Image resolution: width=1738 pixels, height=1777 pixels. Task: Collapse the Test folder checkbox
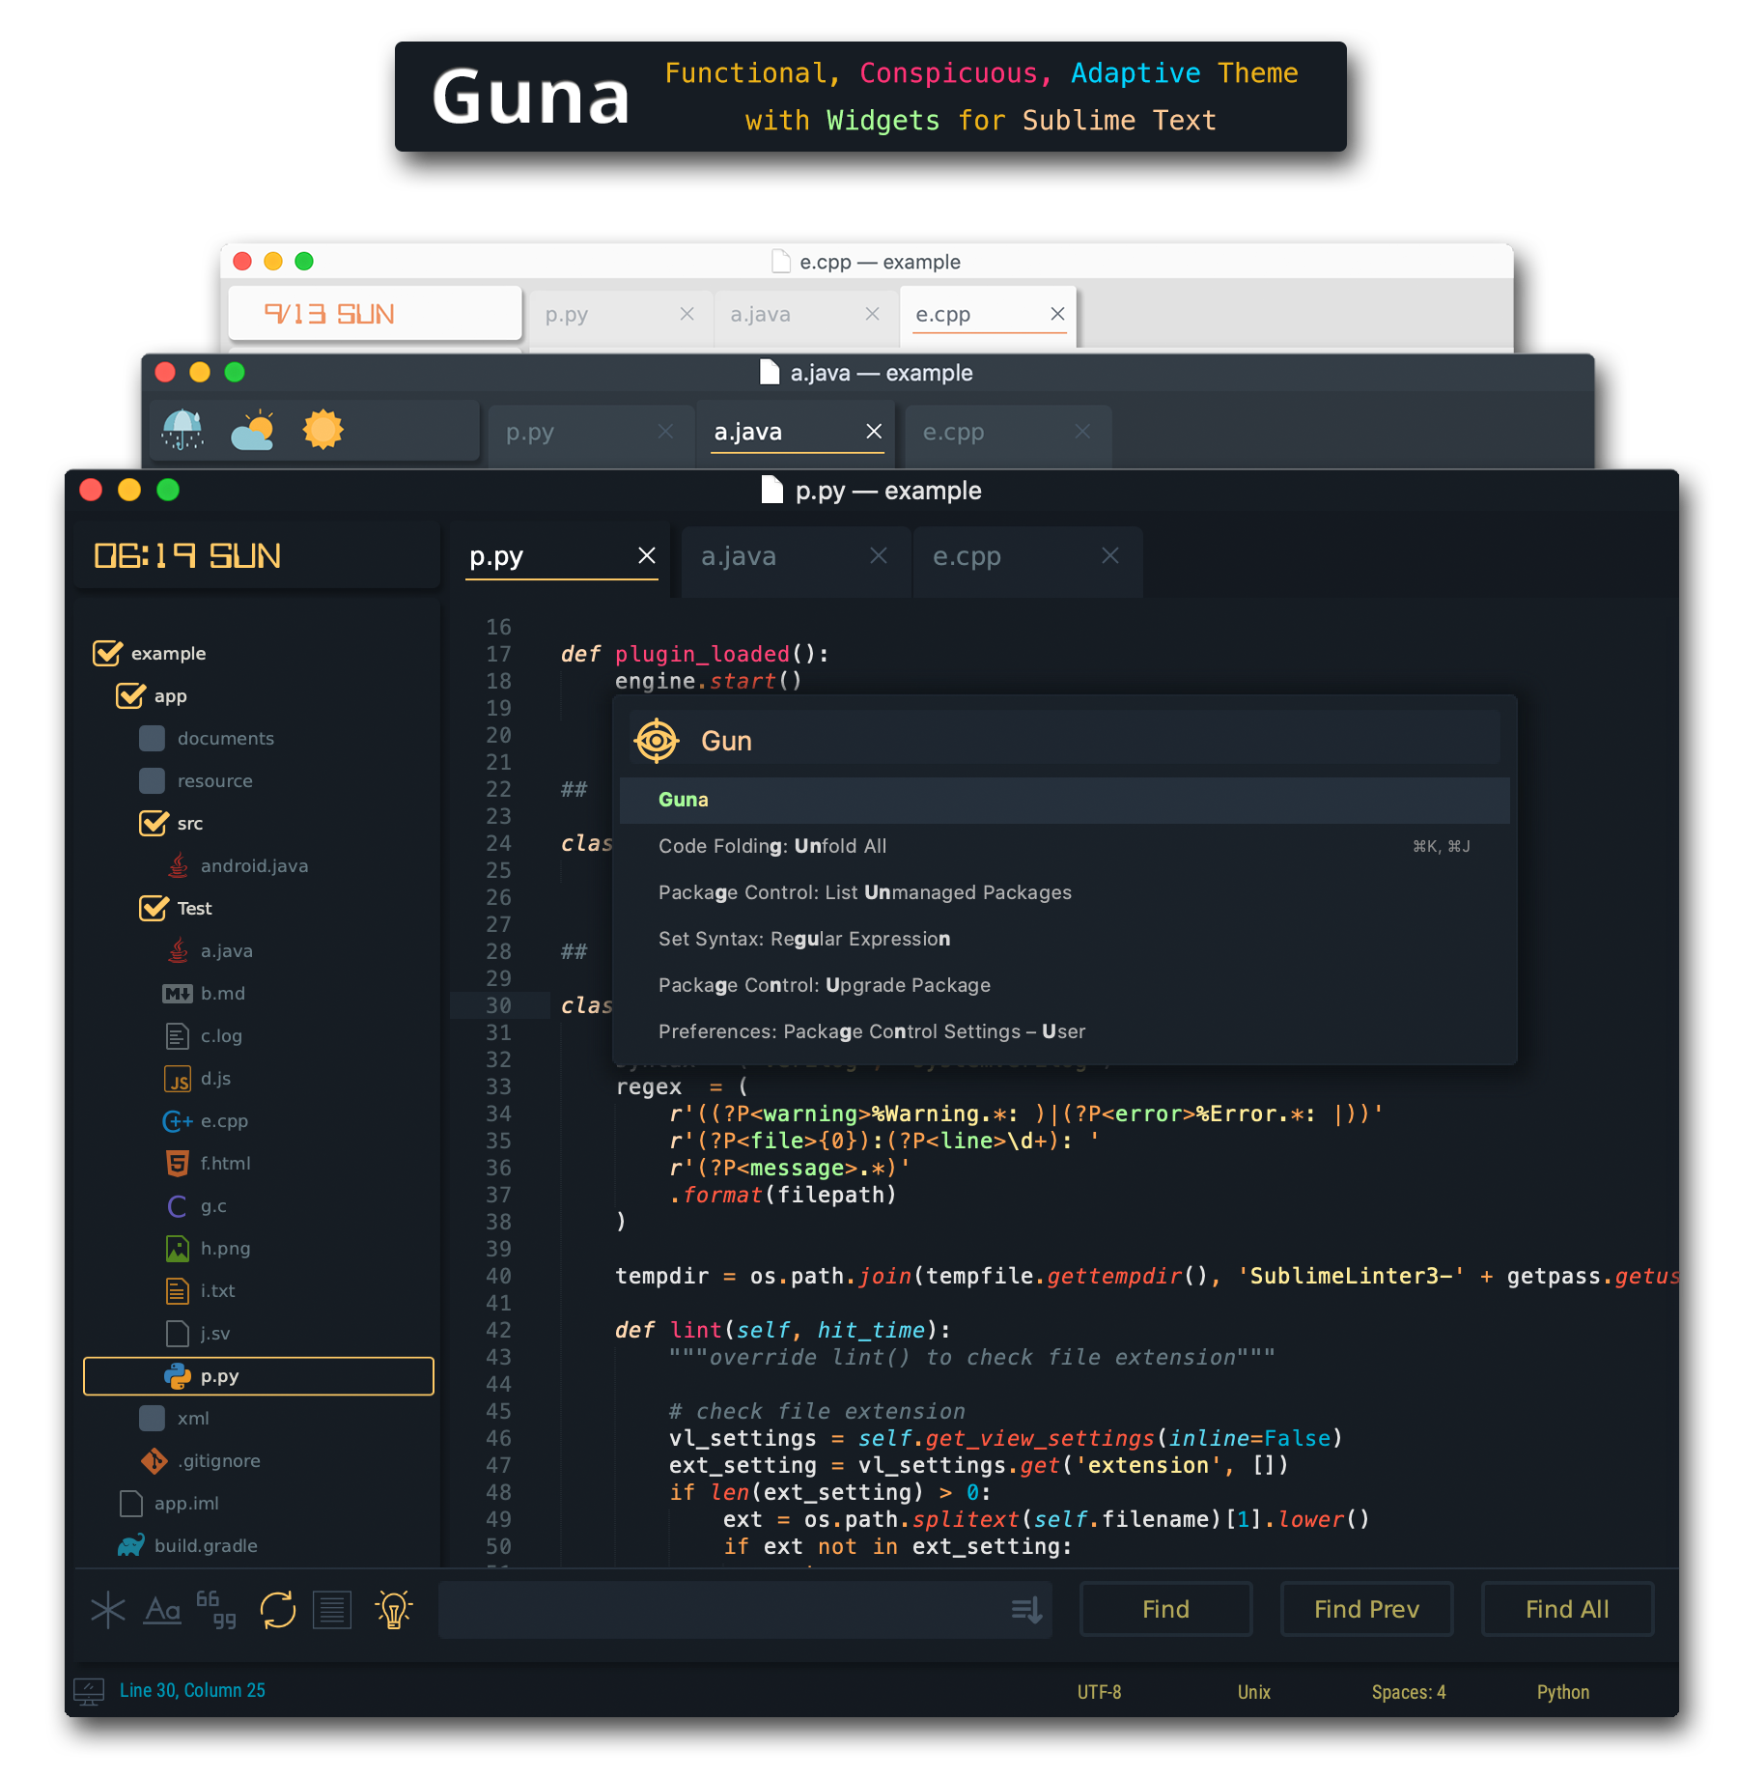[154, 908]
